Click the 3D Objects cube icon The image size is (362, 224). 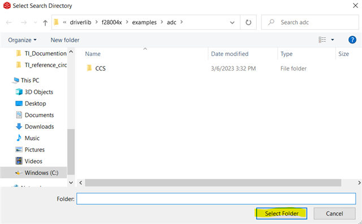(19, 92)
